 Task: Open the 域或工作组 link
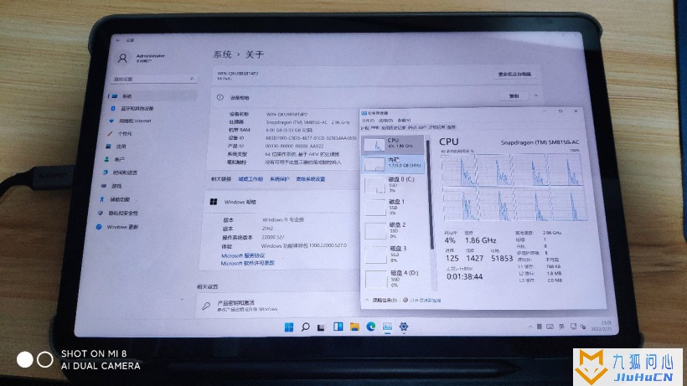point(251,179)
